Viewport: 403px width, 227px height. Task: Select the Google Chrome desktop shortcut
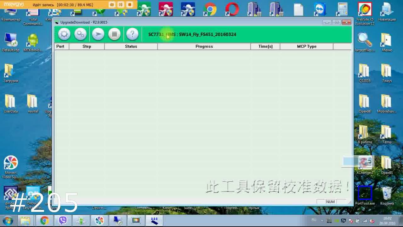coord(210,9)
